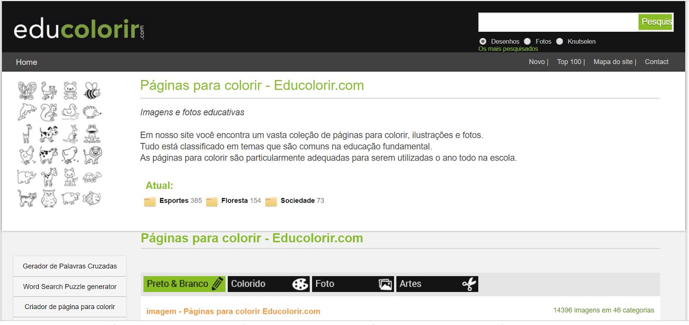
Task: Click the horse drawing
Action: coord(49,177)
